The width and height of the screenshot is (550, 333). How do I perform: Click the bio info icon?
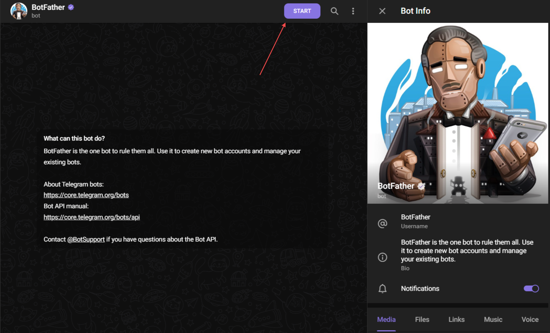[x=382, y=257]
